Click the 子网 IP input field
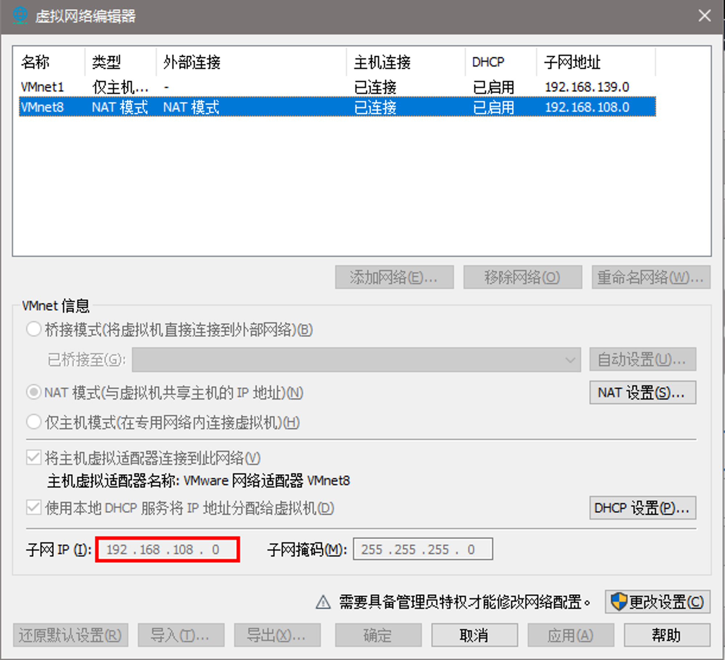The width and height of the screenshot is (725, 660). point(167,549)
